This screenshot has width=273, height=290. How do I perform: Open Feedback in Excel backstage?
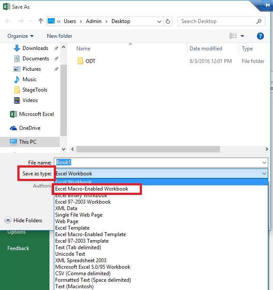click(x=18, y=248)
